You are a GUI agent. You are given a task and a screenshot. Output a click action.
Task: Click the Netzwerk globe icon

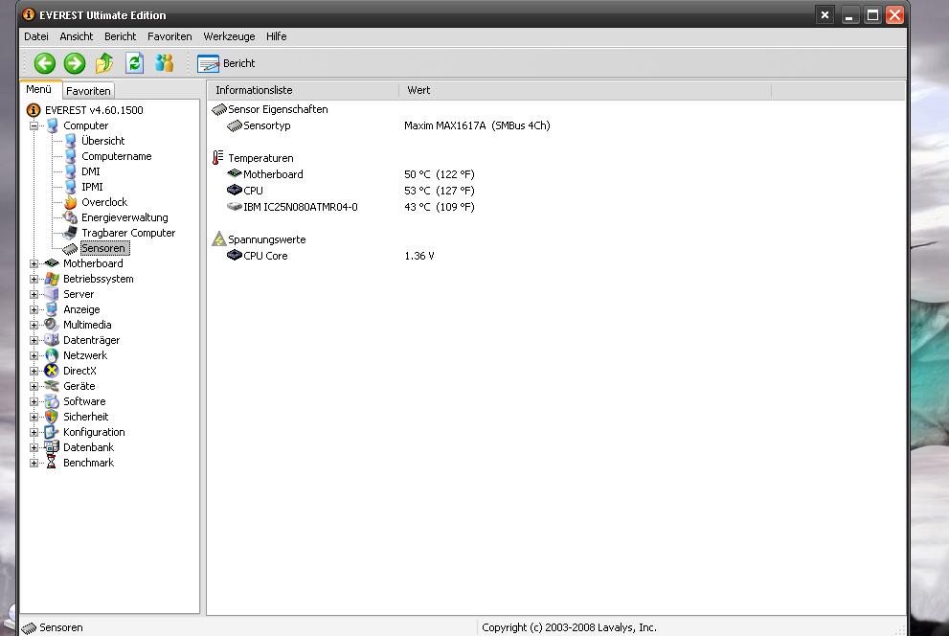click(x=52, y=355)
